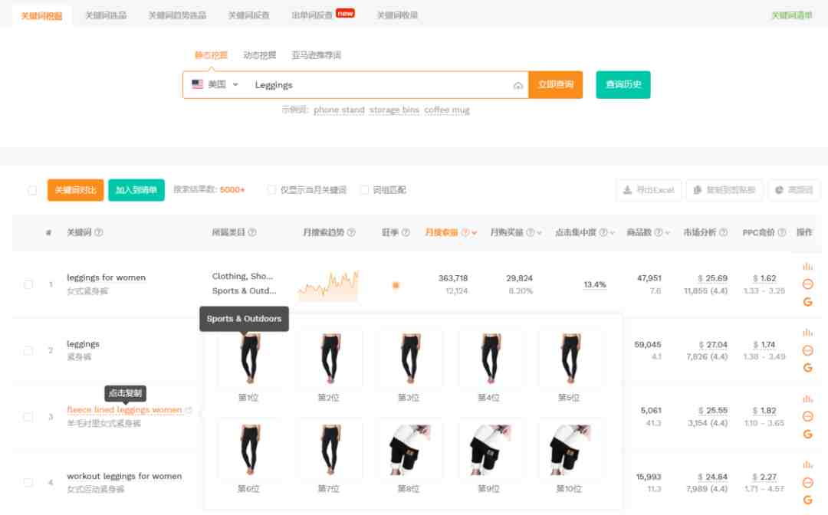Click help icon beside 月搜索趋势 header
The width and height of the screenshot is (828, 515).
coord(351,232)
